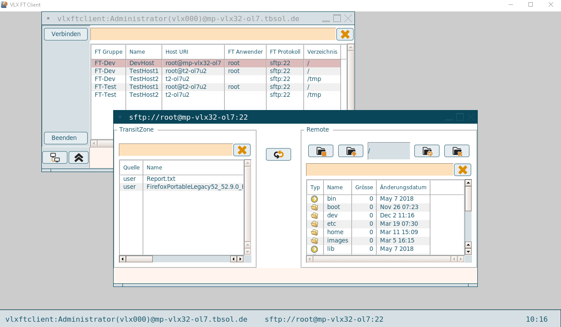The width and height of the screenshot is (561, 327).
Task: Sort host list by FT Gruppe column
Action: (108, 52)
